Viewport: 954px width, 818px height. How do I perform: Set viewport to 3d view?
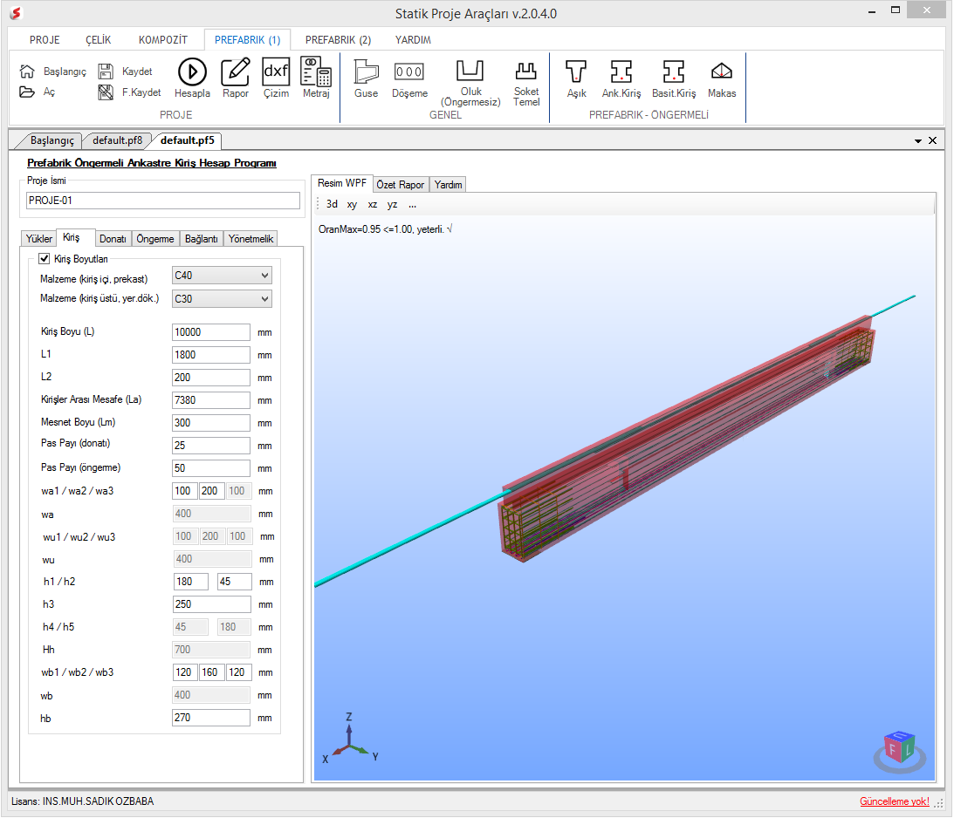pyautogui.click(x=332, y=204)
